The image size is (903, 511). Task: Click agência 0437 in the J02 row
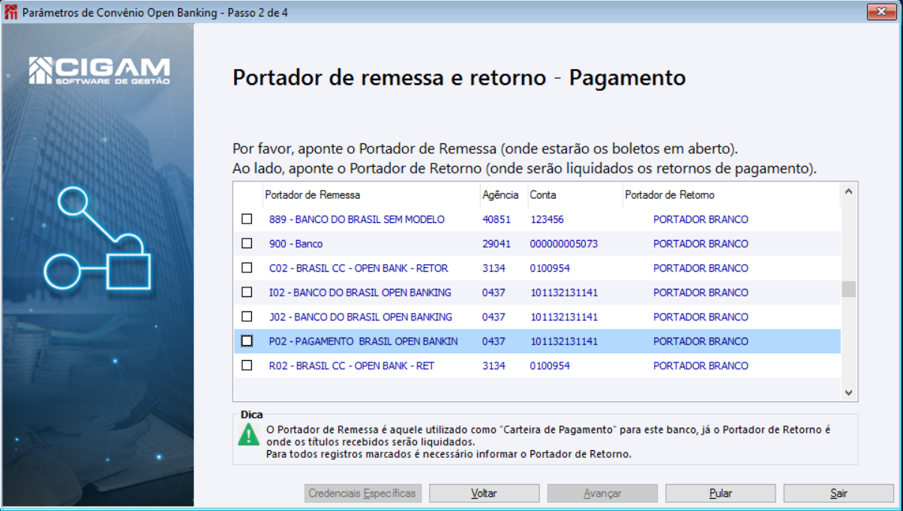[x=493, y=317]
